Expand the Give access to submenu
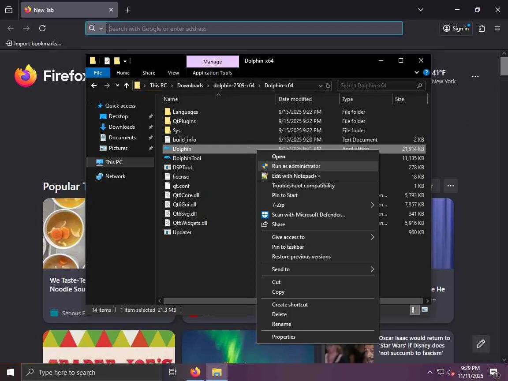Screen dimensions: 508x381 point(372,237)
